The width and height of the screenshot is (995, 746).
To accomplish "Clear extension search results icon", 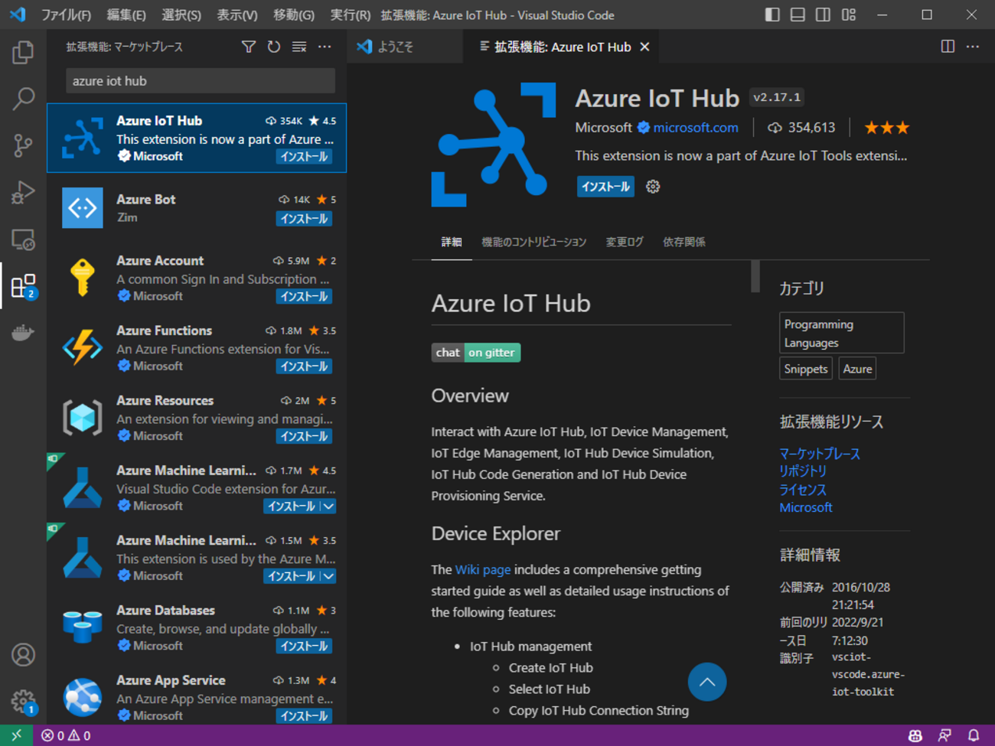I will click(x=299, y=47).
